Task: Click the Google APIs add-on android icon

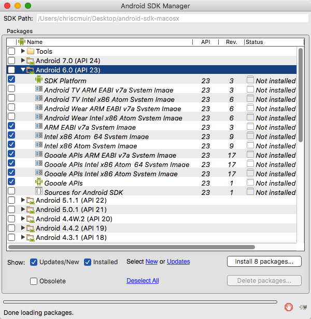Action: 39,181
